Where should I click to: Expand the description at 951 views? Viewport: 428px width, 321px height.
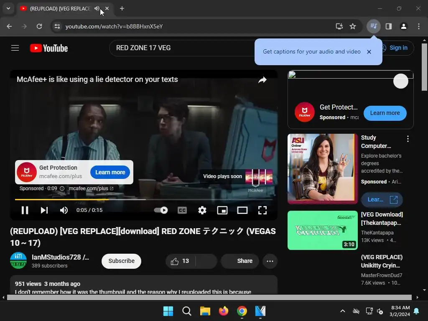point(144,284)
